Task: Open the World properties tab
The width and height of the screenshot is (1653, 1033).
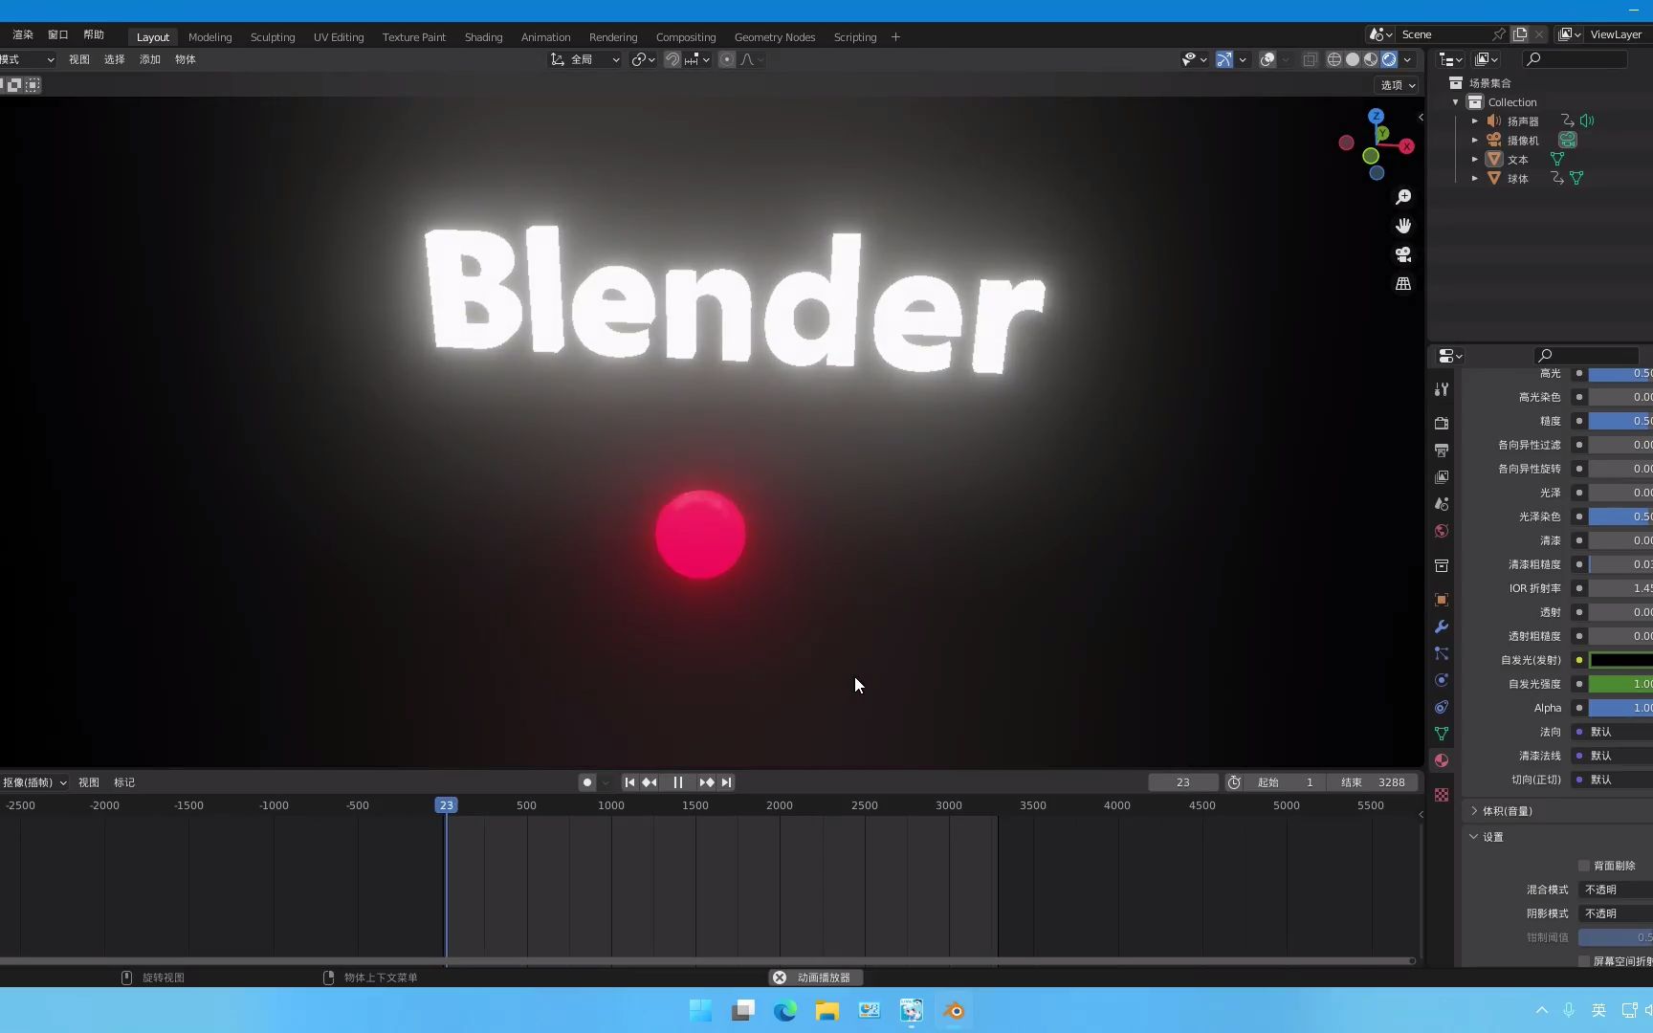Action: [1442, 531]
